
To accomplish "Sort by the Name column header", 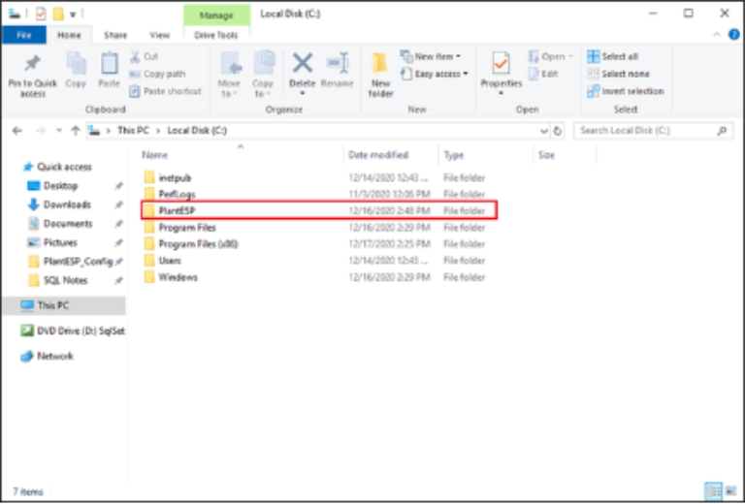I will pos(155,155).
